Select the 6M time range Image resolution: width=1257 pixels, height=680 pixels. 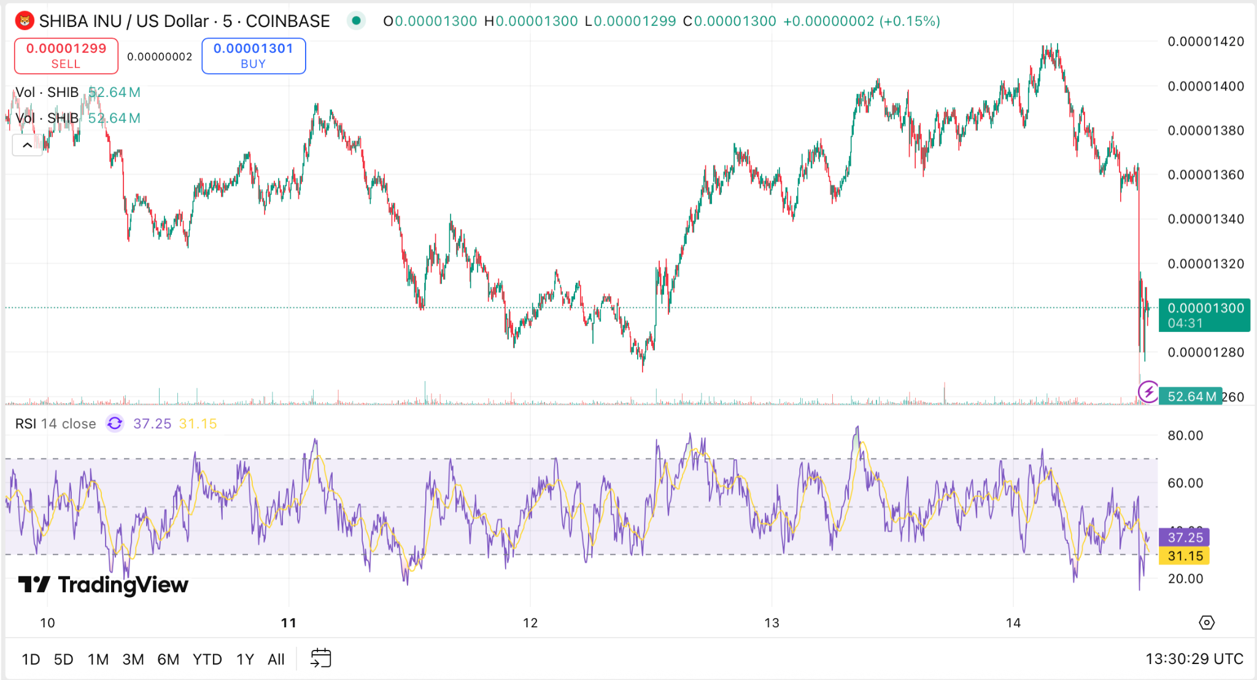point(168,659)
